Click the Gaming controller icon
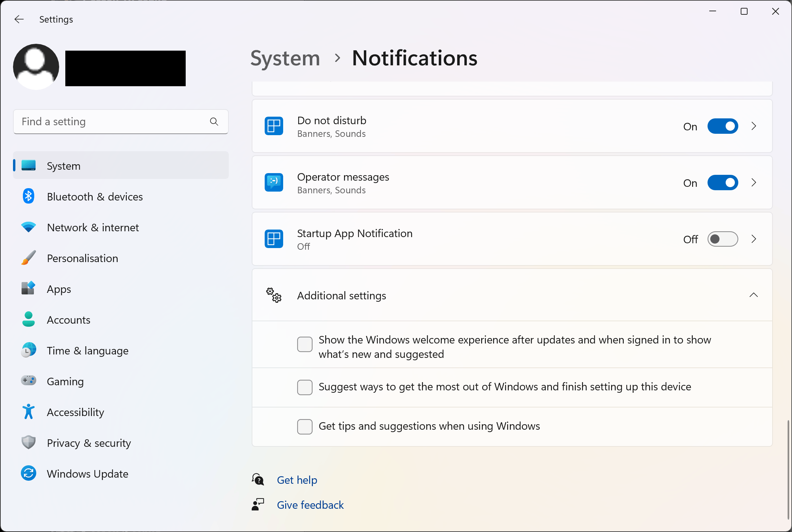The width and height of the screenshot is (792, 532). [x=28, y=380]
